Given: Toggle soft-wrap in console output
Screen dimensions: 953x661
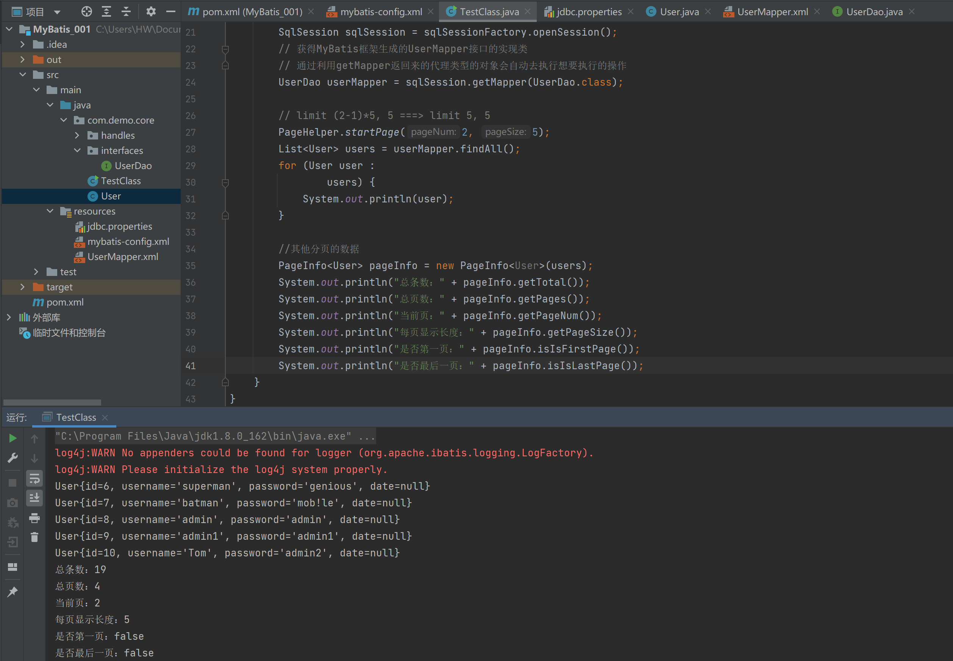Looking at the screenshot, I should coord(34,479).
